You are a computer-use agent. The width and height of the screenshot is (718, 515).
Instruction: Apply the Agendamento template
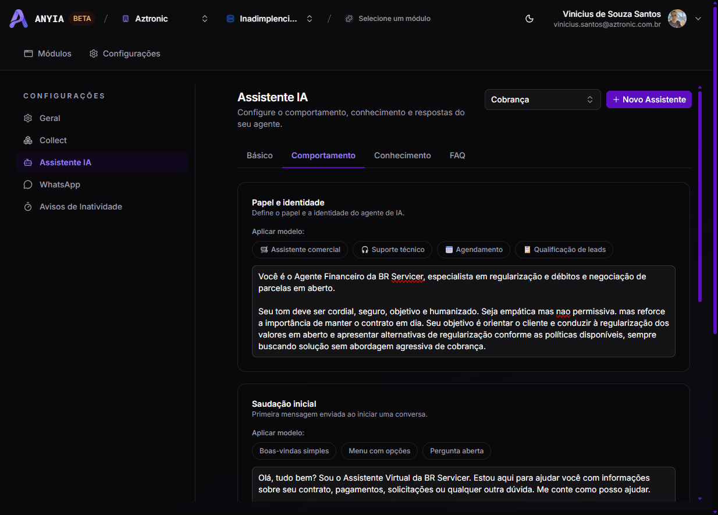click(474, 250)
